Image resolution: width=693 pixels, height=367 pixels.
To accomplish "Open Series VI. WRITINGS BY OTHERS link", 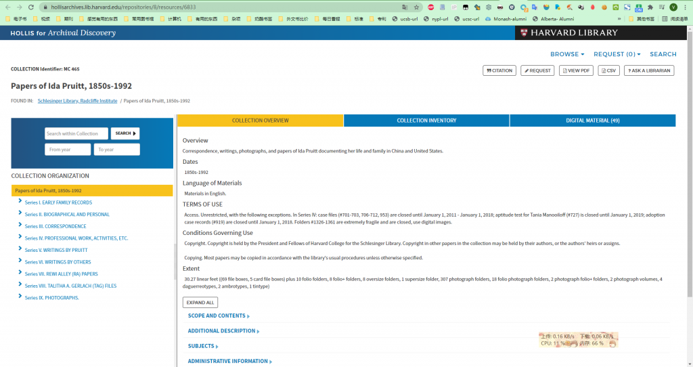I will click(x=58, y=262).
